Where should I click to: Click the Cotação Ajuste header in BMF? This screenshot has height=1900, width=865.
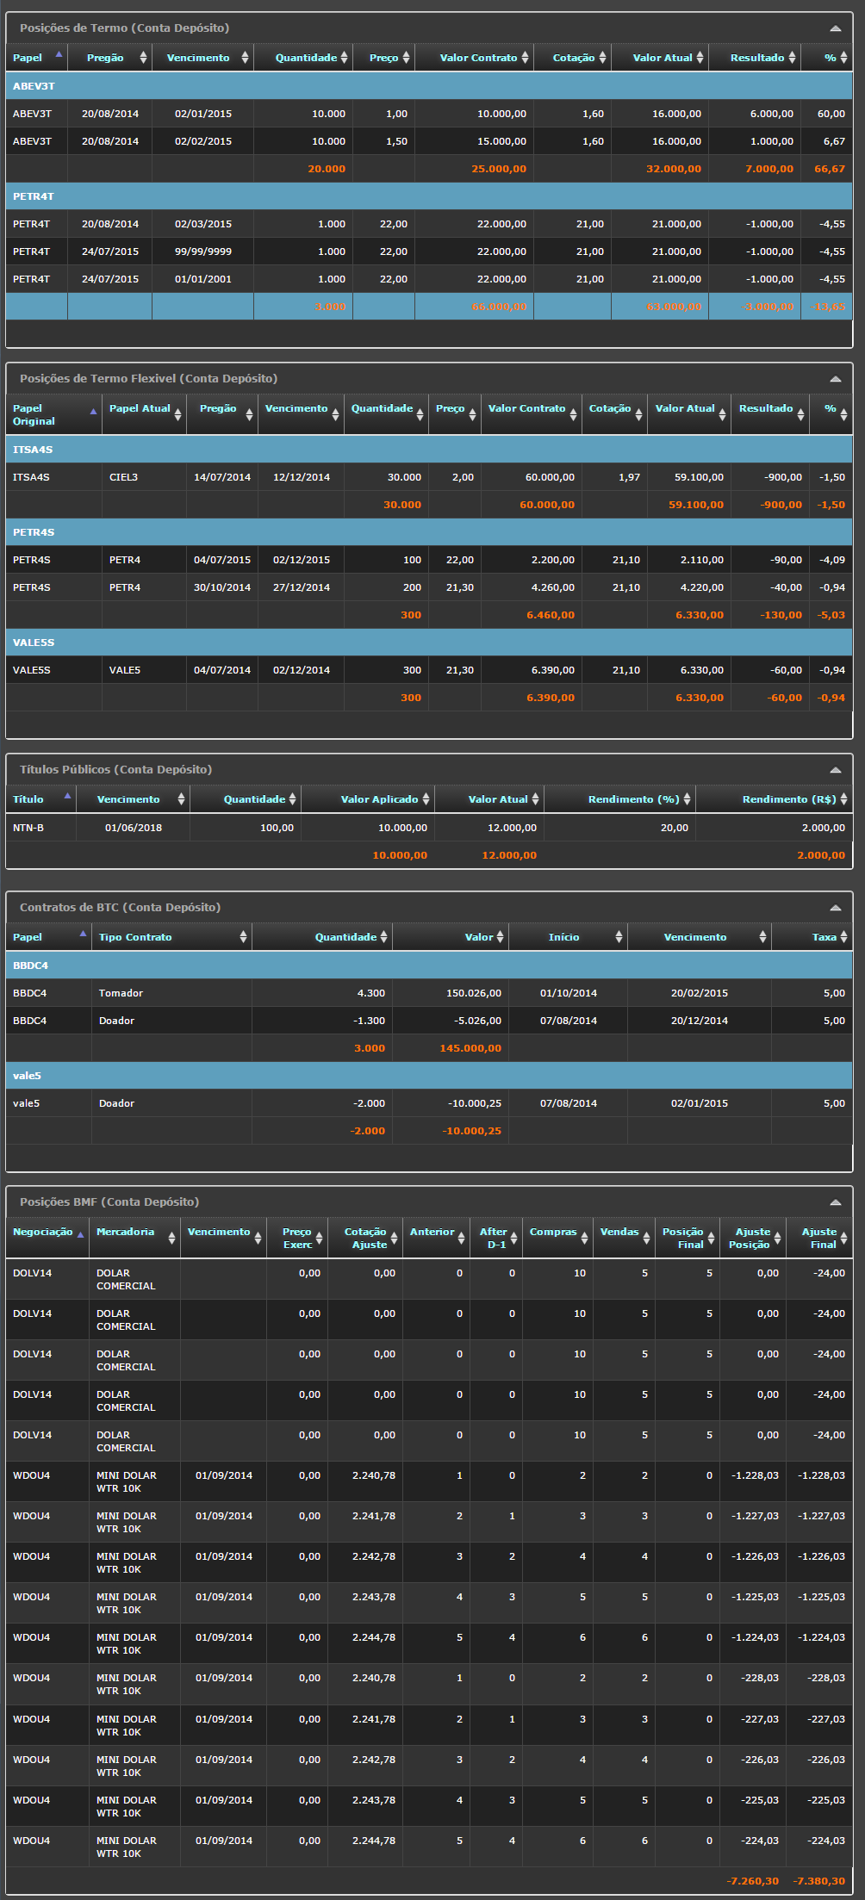(x=365, y=1239)
